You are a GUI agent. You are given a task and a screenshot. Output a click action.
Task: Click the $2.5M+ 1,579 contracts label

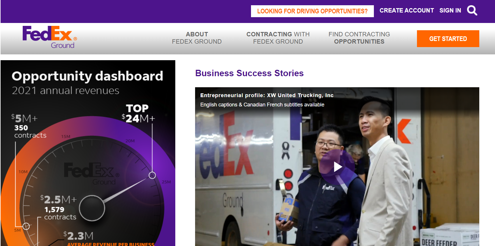pos(58,208)
